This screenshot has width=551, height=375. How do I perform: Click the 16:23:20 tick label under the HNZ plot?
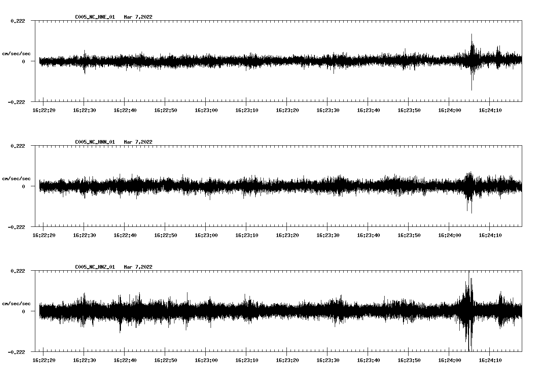click(287, 360)
